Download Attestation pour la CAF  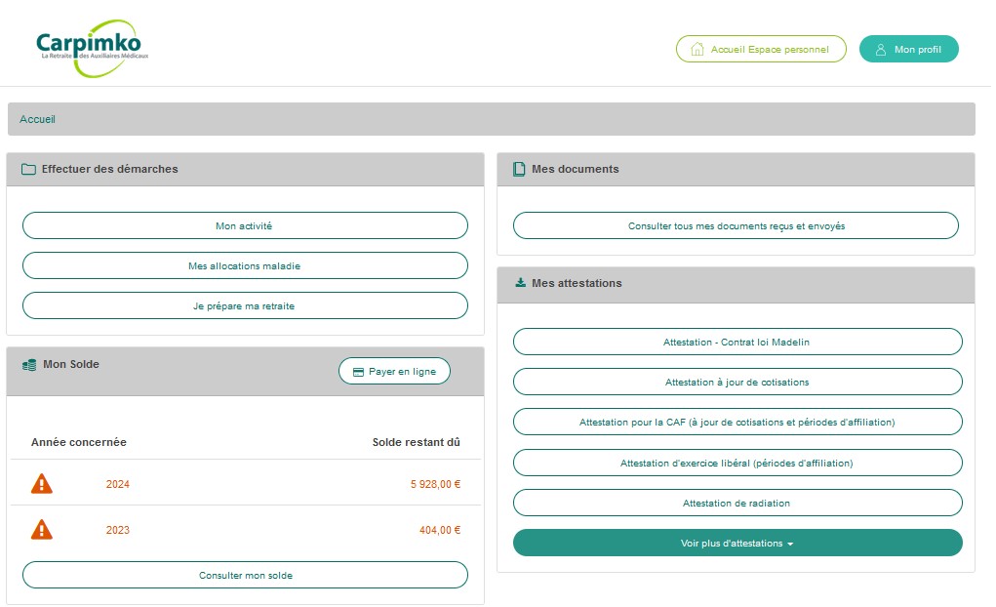737,422
